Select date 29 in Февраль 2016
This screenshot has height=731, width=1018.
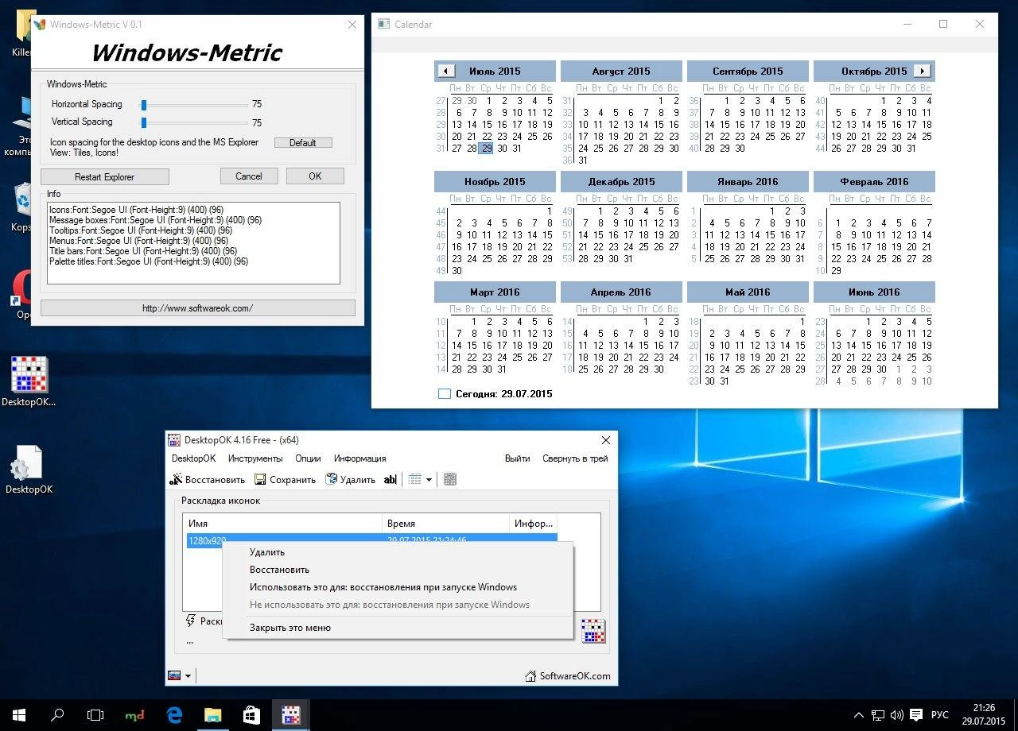click(836, 271)
